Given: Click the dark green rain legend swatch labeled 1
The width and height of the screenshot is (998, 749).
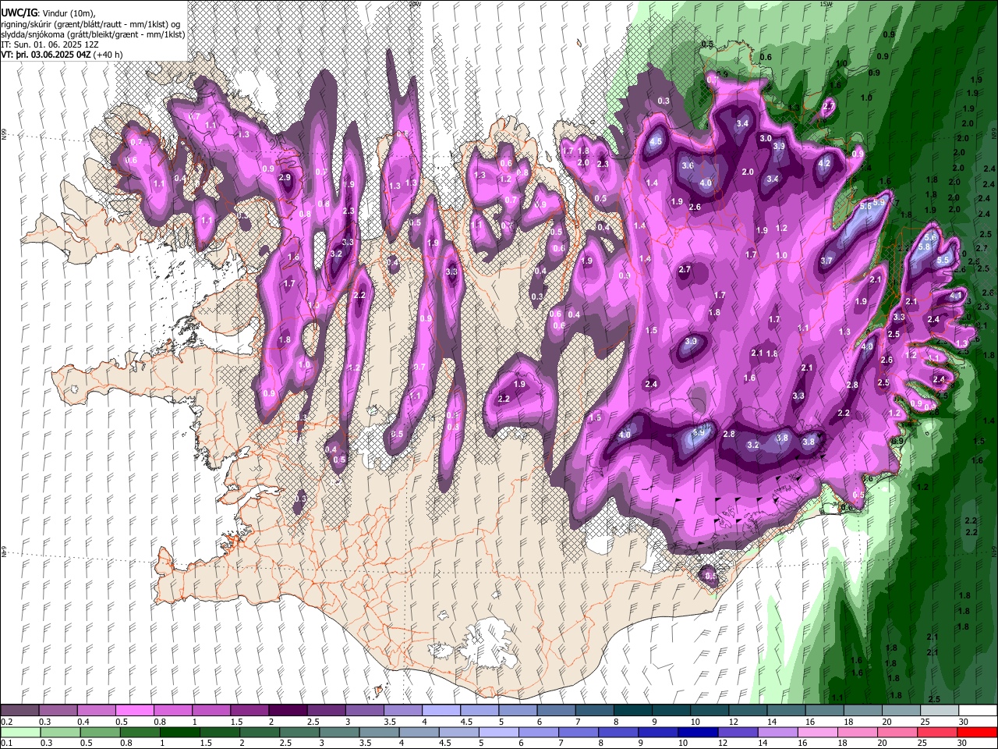Looking at the screenshot, I should [179, 732].
